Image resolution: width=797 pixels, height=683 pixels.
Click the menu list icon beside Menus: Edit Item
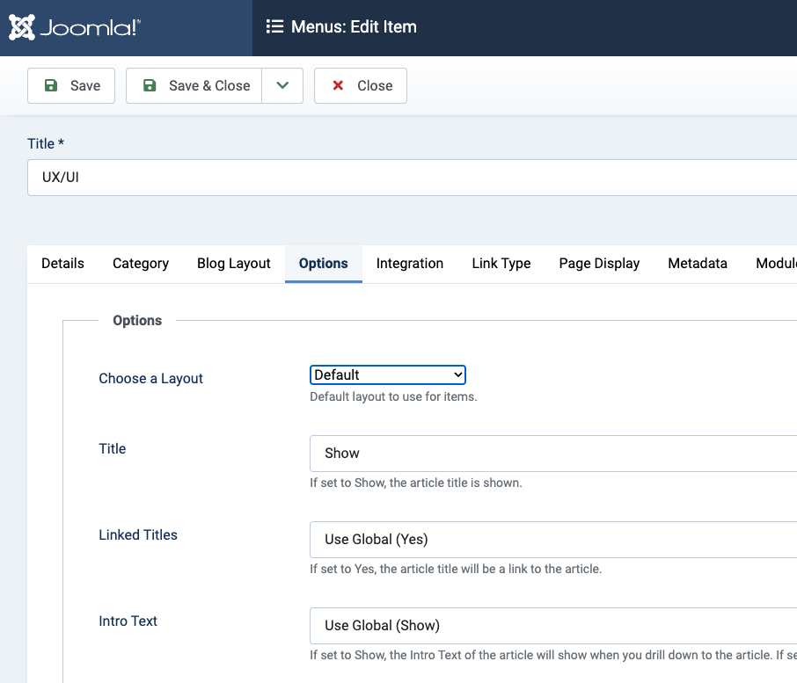[x=274, y=27]
